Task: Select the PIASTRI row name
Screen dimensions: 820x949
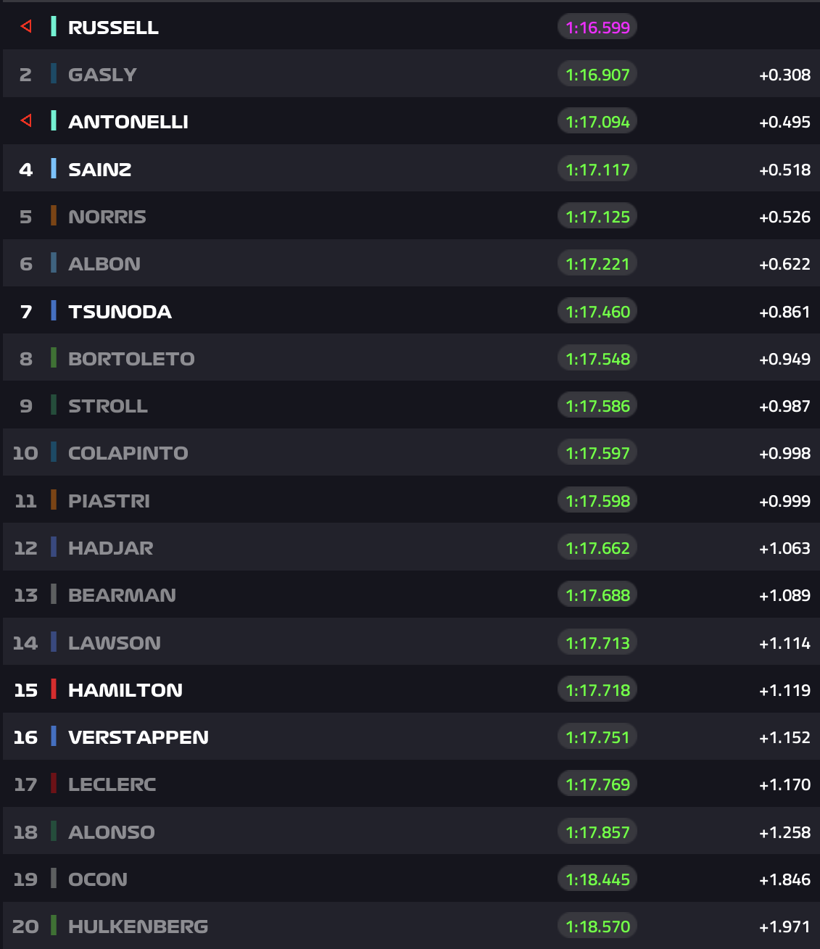Action: pyautogui.click(x=109, y=501)
